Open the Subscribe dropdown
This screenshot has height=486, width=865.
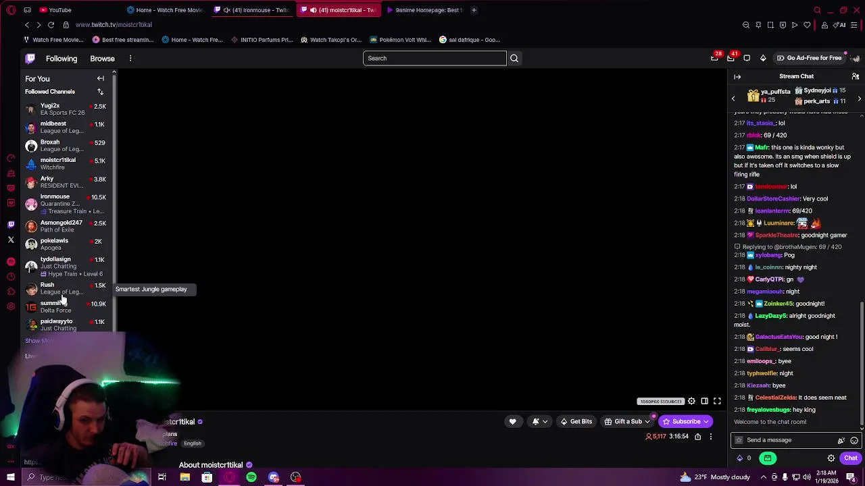[685, 422]
